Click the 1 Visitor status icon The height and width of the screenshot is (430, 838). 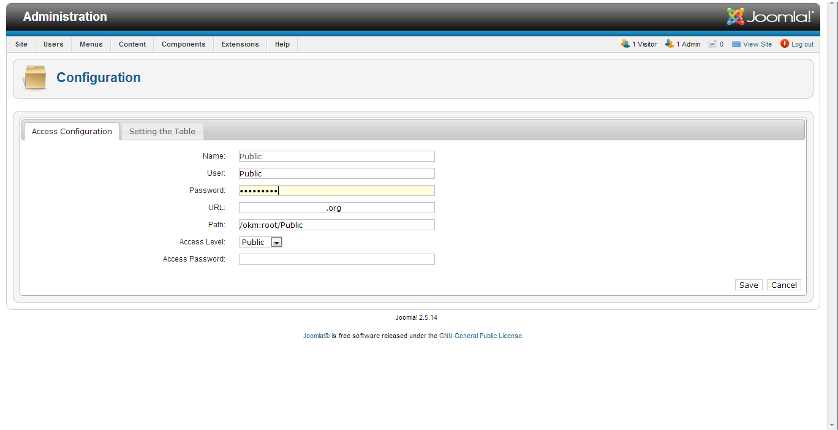coord(626,43)
